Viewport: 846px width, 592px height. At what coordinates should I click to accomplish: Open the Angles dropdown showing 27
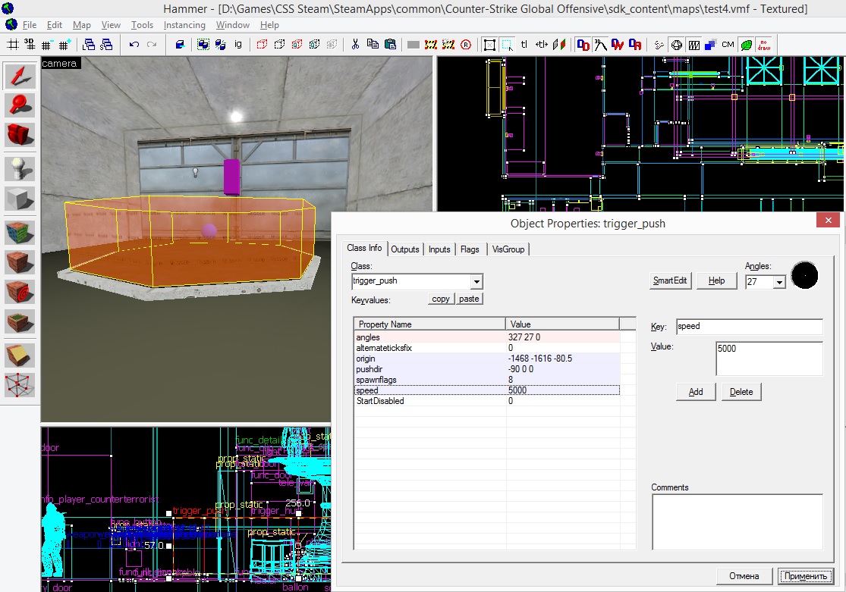coord(779,282)
